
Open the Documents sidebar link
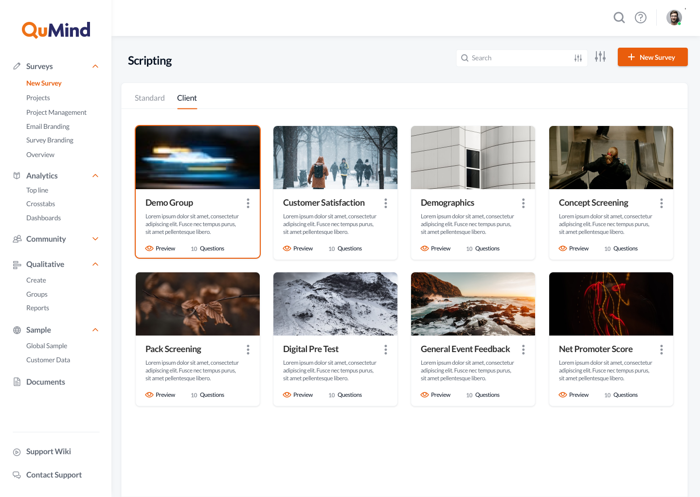point(46,382)
